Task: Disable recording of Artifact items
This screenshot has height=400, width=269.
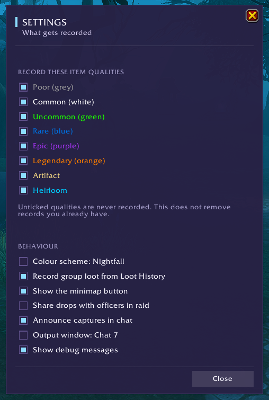Action: tap(23, 175)
